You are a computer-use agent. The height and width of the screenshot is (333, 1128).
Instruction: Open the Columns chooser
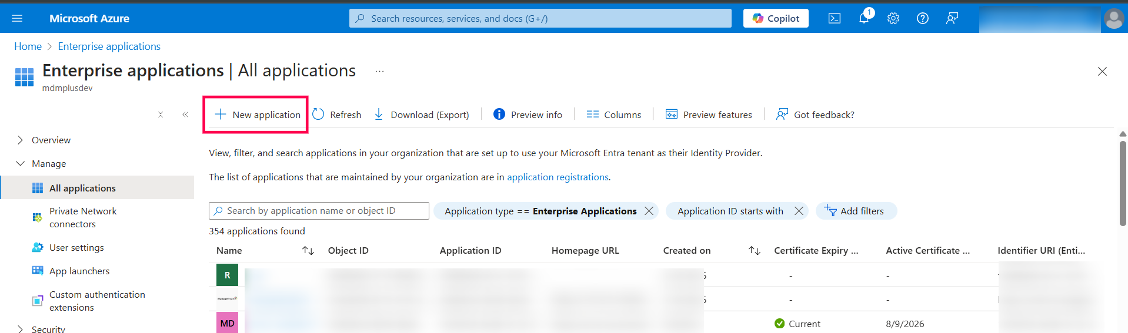coord(614,115)
